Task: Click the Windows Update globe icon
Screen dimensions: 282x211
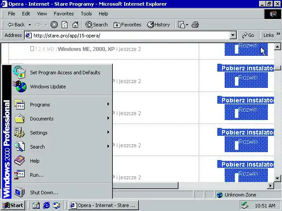Action: point(20,87)
